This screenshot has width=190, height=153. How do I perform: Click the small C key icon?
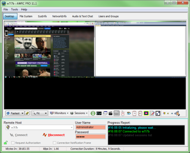click(x=168, y=113)
